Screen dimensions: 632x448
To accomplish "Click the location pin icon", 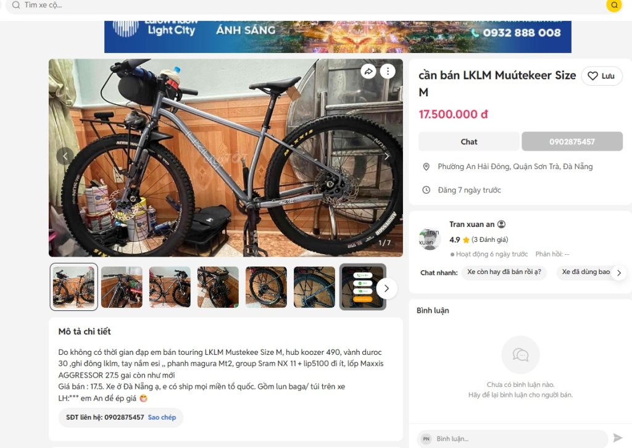I will [x=426, y=167].
